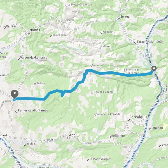Click the Séderon town marker dot
168x168 pixels.
pos(91,66)
